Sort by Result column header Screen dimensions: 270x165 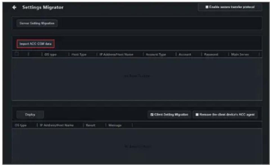click(x=91, y=125)
